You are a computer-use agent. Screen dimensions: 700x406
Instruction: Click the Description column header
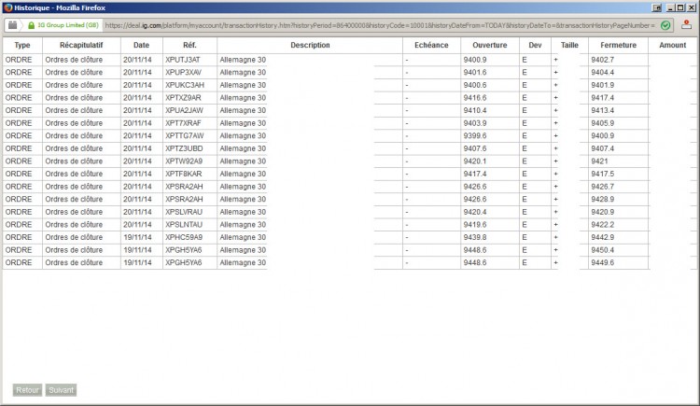(x=310, y=45)
